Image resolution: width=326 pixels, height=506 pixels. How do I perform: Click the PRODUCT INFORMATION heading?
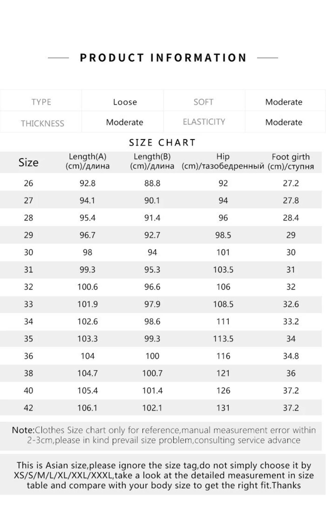163,58
